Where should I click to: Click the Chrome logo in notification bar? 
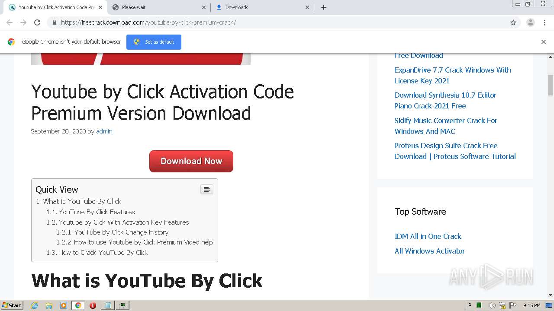coord(11,42)
